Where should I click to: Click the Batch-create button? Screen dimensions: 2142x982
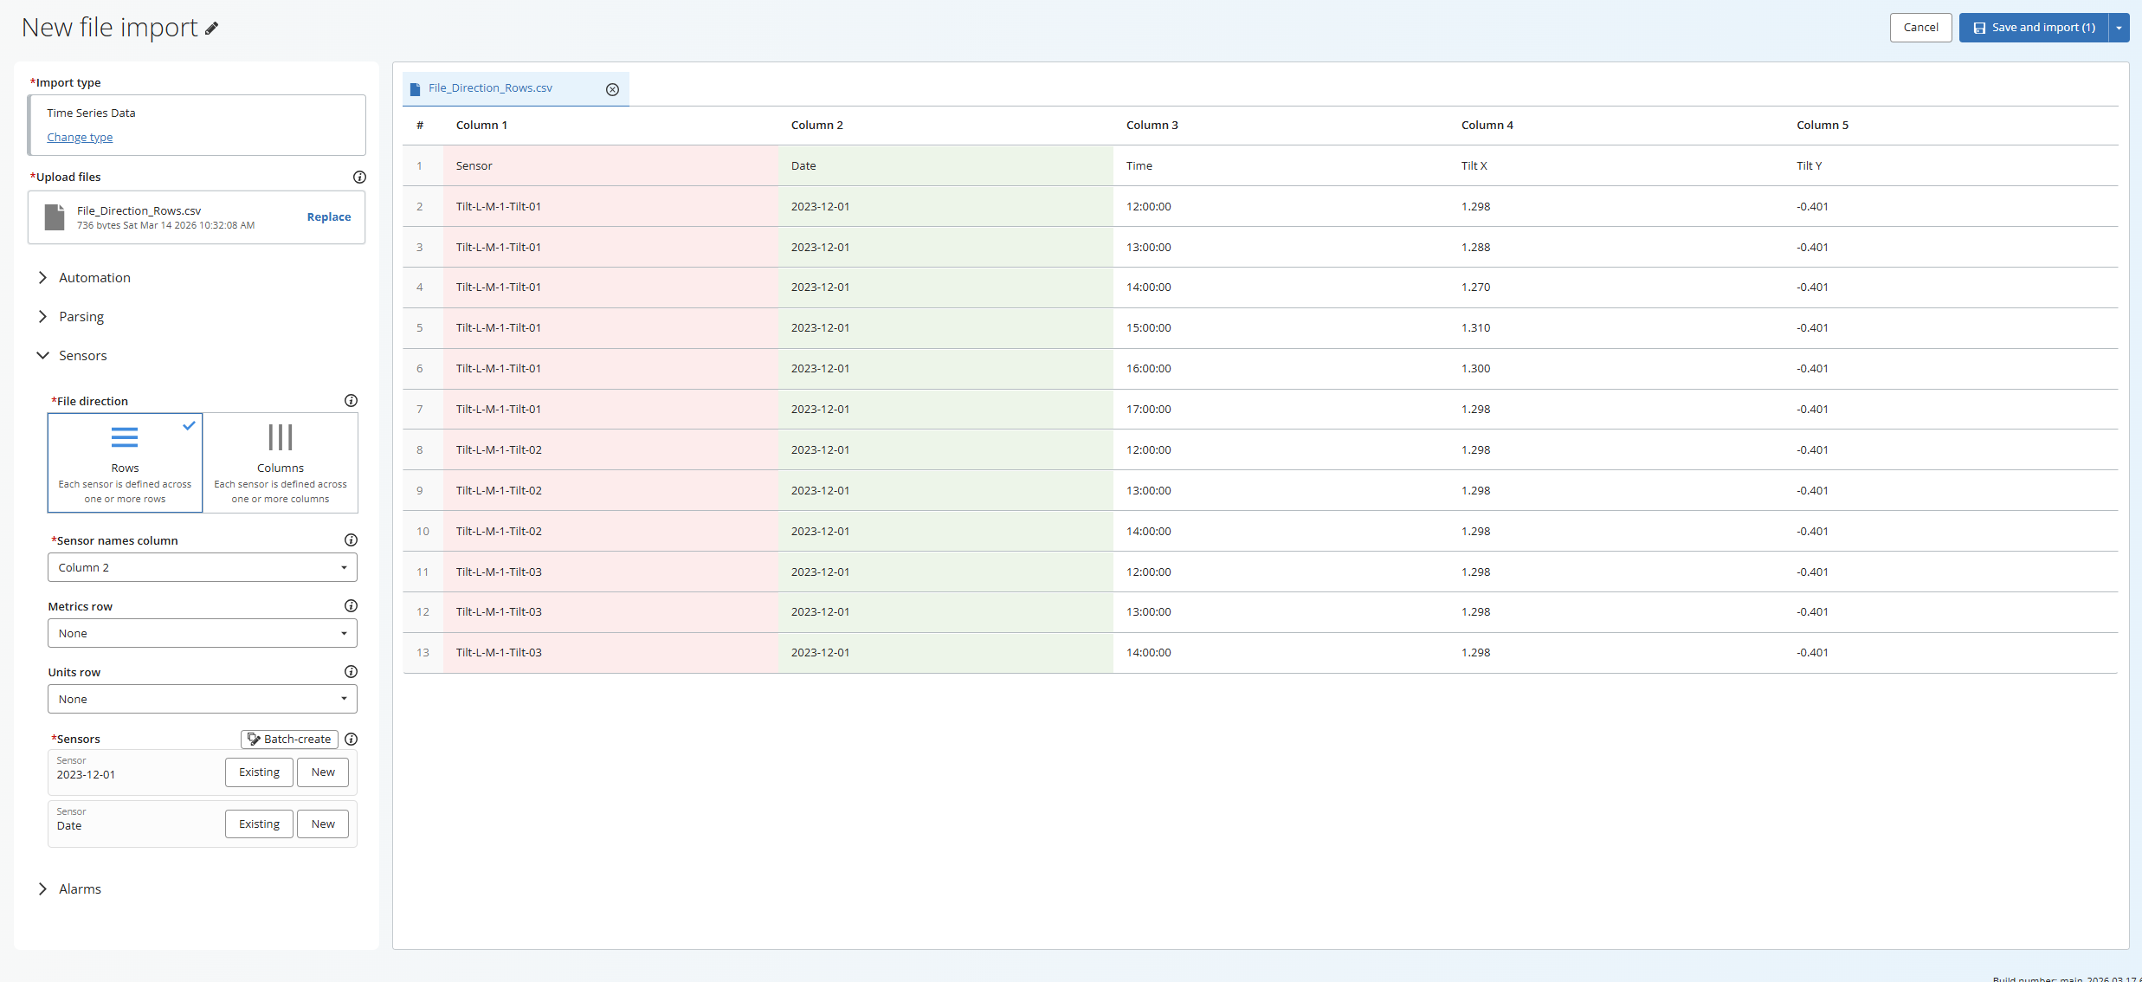289,740
